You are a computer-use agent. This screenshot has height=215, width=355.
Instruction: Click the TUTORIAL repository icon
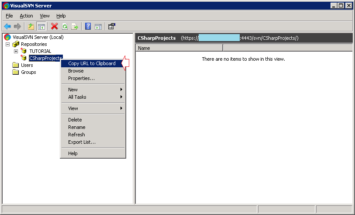click(x=24, y=51)
